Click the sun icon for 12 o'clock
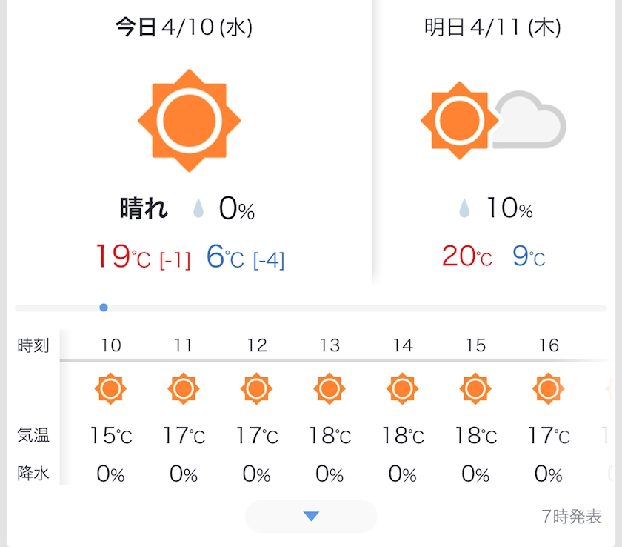This screenshot has width=622, height=547. coord(257,388)
